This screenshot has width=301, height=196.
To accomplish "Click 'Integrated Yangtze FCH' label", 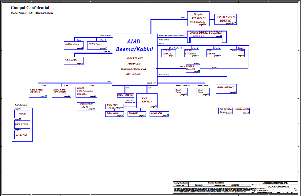I will (x=134, y=69).
